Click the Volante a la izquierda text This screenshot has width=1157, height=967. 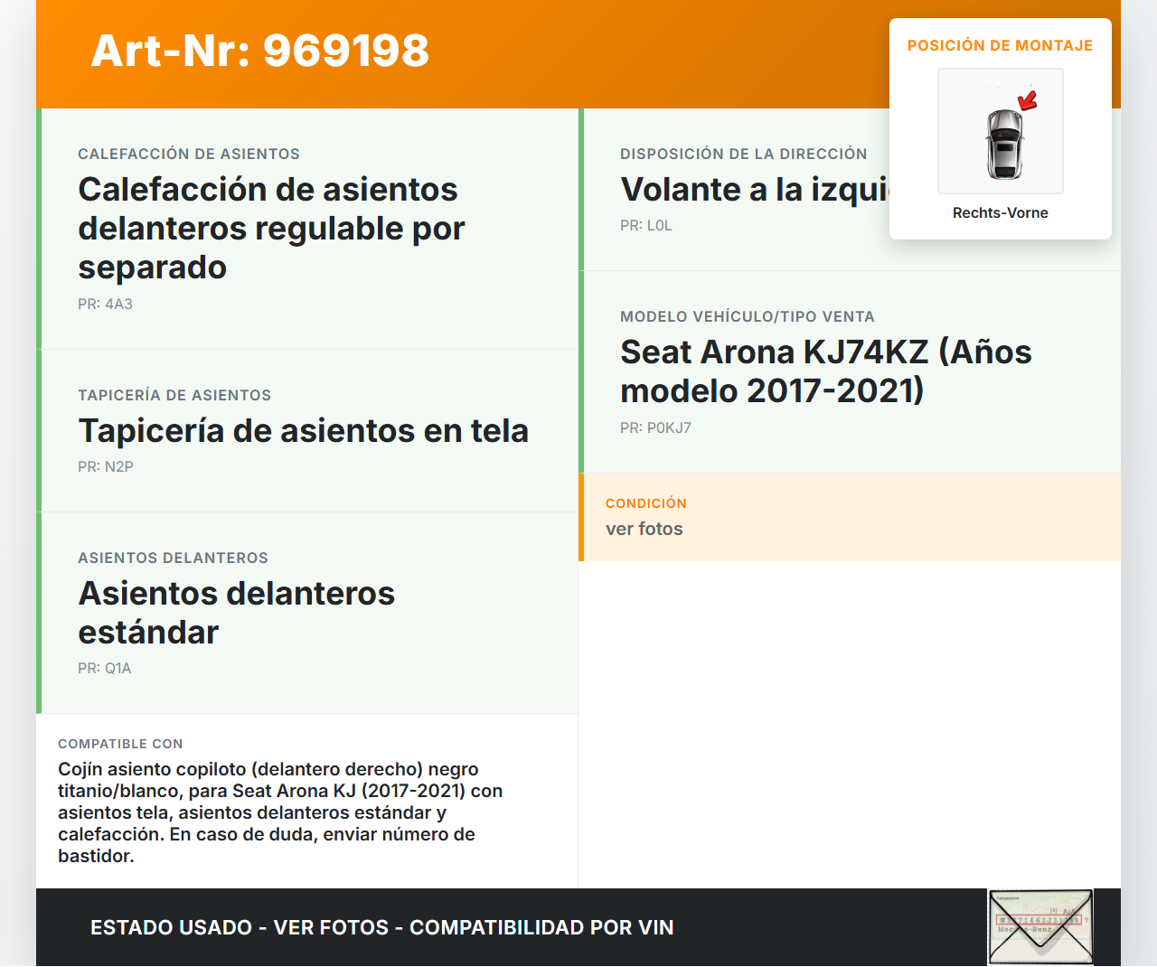(x=754, y=190)
